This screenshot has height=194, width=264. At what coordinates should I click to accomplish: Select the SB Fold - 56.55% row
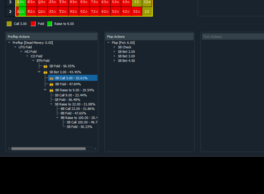[62, 66]
